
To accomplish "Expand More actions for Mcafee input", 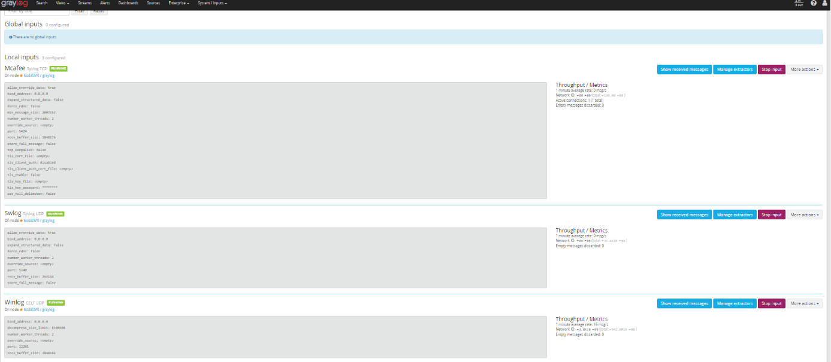I will click(804, 70).
